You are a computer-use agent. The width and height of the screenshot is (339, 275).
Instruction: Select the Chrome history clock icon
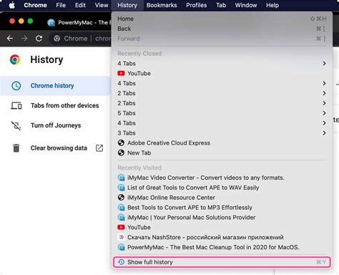(x=16, y=86)
